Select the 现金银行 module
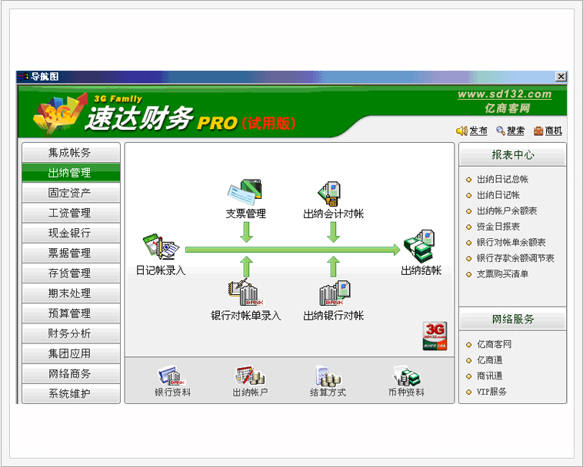The width and height of the screenshot is (583, 467). click(x=71, y=233)
